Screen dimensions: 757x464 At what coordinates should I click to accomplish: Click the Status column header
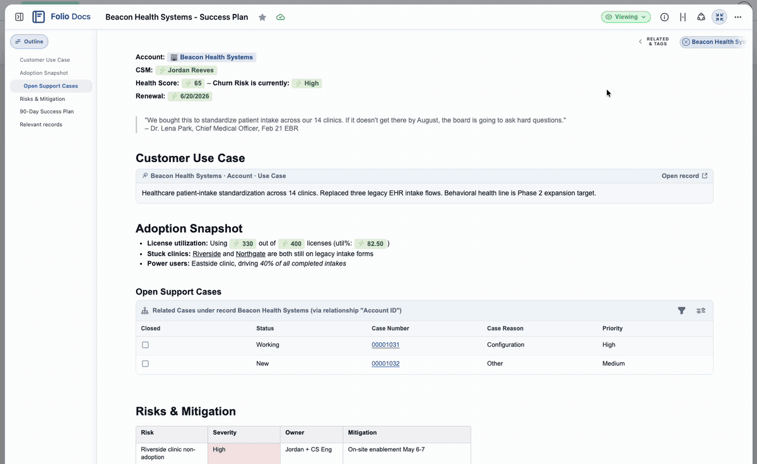[x=265, y=328]
